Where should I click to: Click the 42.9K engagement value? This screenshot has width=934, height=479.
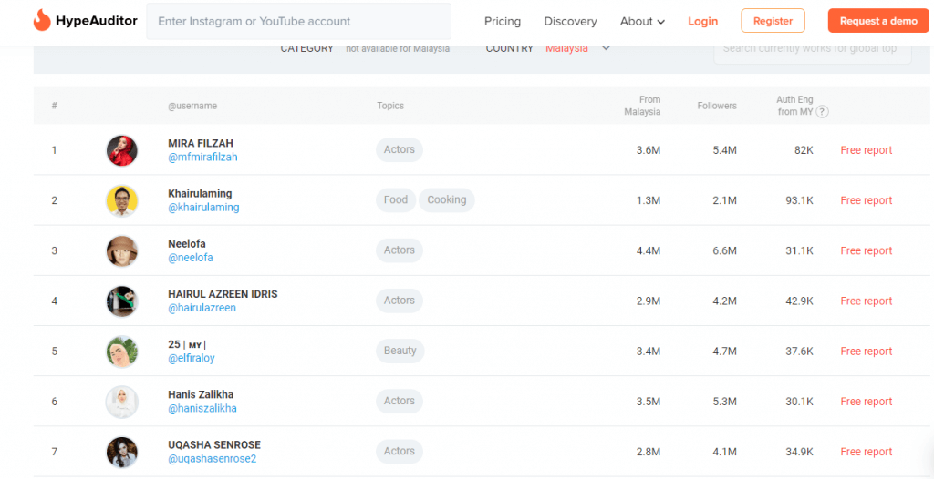(799, 301)
